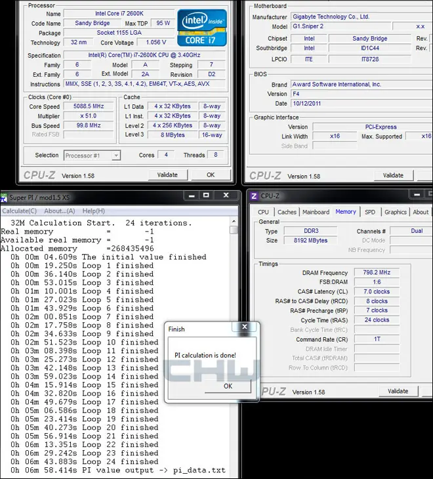Click the Threads value '8'
Viewport: 433px width, 479px height.
coord(216,155)
